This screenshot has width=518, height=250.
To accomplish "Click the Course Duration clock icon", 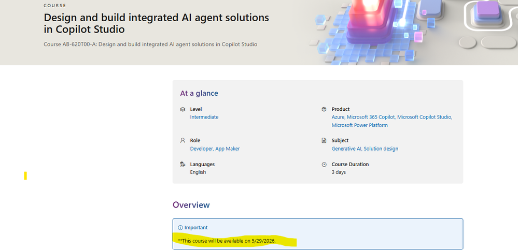I will click(x=324, y=164).
